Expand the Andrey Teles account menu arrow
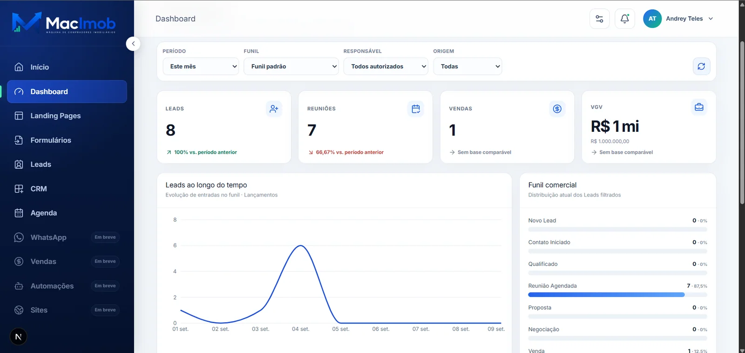The height and width of the screenshot is (353, 745). click(x=711, y=19)
